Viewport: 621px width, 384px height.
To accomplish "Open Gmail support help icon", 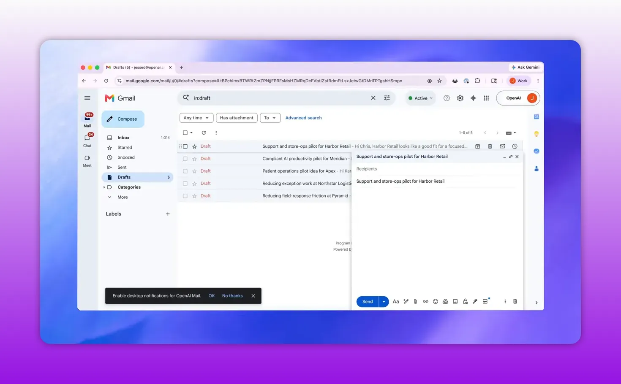I will point(447,98).
